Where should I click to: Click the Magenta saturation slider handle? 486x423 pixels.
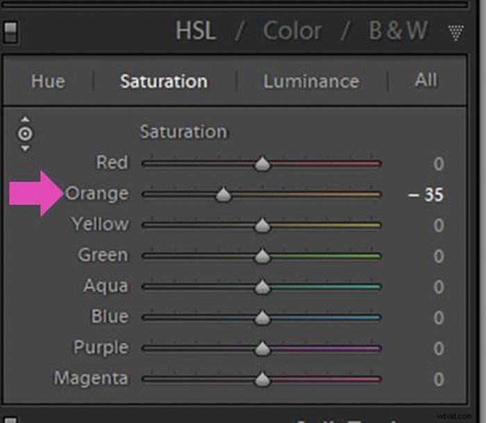tap(262, 379)
